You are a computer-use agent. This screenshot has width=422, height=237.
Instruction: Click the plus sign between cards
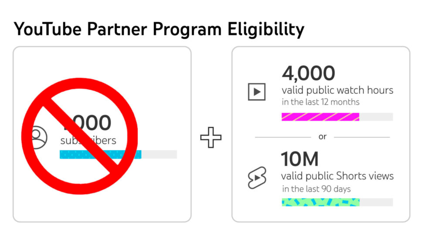pyautogui.click(x=211, y=138)
